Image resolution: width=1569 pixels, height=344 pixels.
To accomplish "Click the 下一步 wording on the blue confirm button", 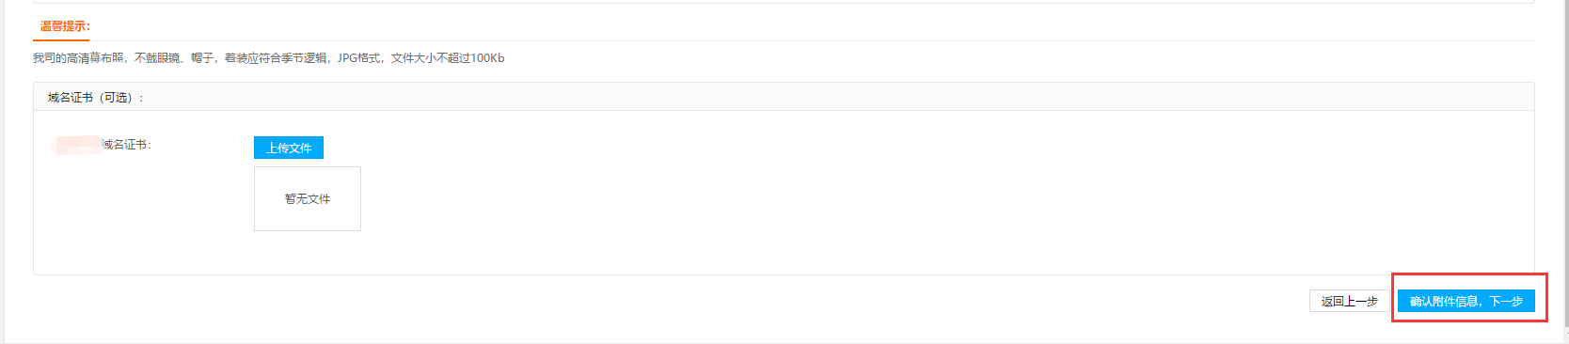I will [x=1506, y=301].
